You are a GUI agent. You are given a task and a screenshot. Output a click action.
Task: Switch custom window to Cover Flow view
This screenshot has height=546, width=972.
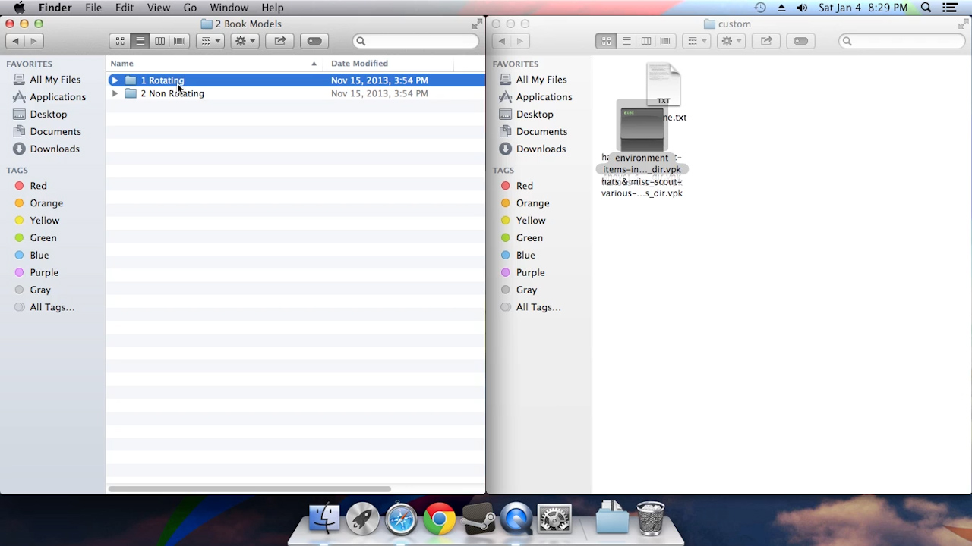(666, 41)
